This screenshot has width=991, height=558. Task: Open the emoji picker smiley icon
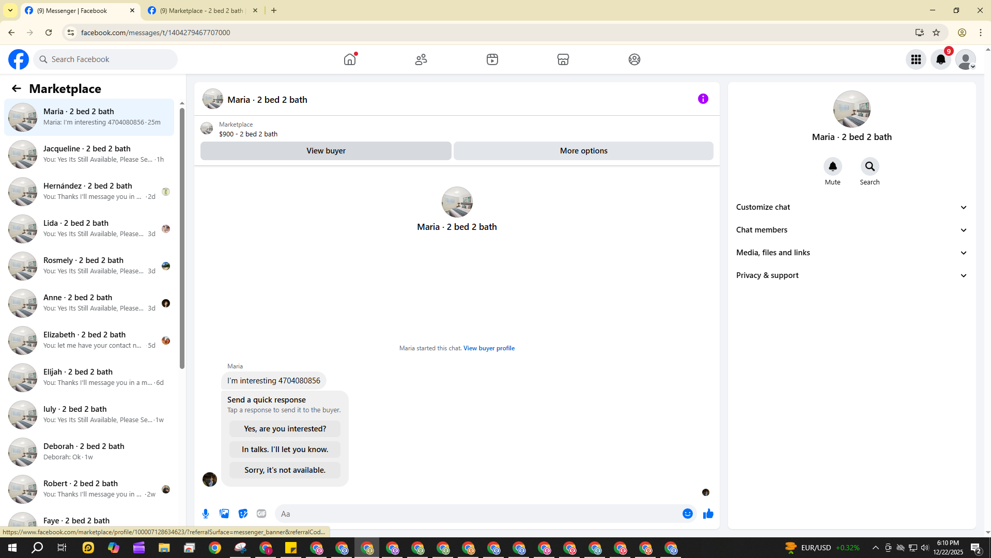(x=688, y=514)
